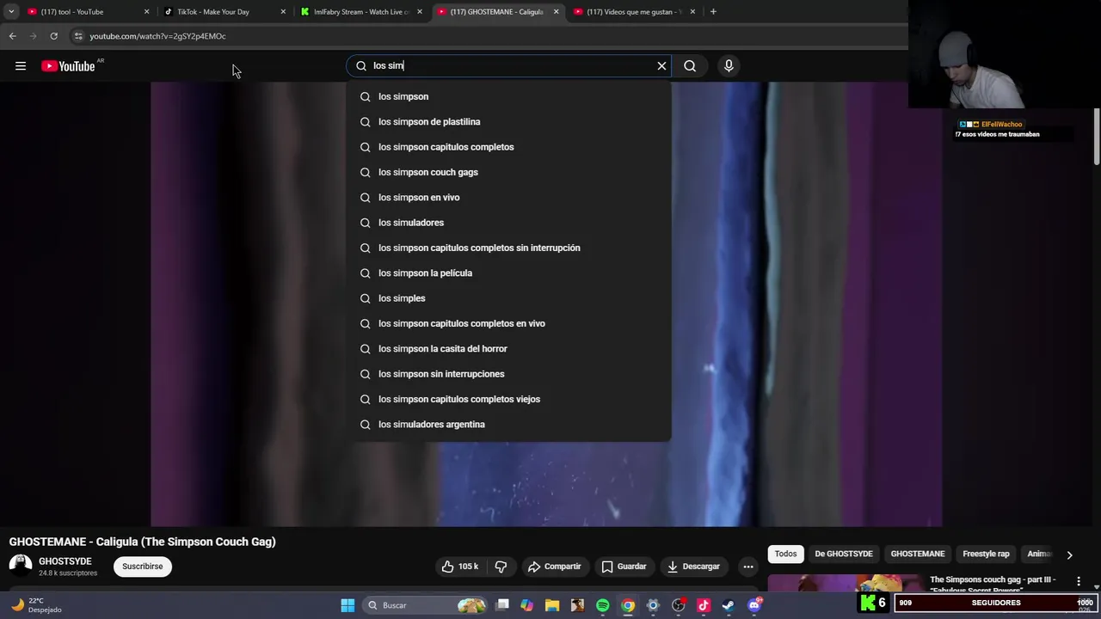Image resolution: width=1101 pixels, height=619 pixels.
Task: Open the GHOSTSYDE channel avatar
Action: (x=21, y=566)
